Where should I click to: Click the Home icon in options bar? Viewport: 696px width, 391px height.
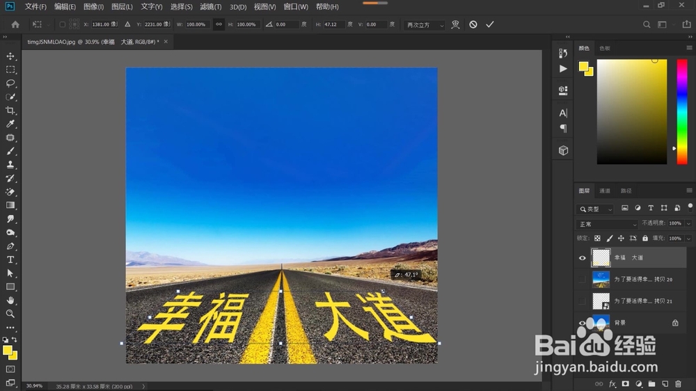pos(15,24)
